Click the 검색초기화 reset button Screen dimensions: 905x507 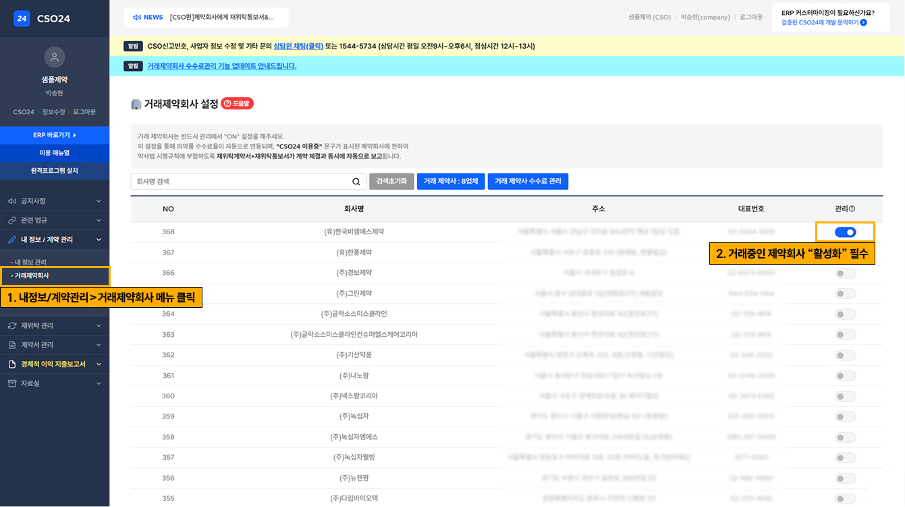click(x=391, y=182)
